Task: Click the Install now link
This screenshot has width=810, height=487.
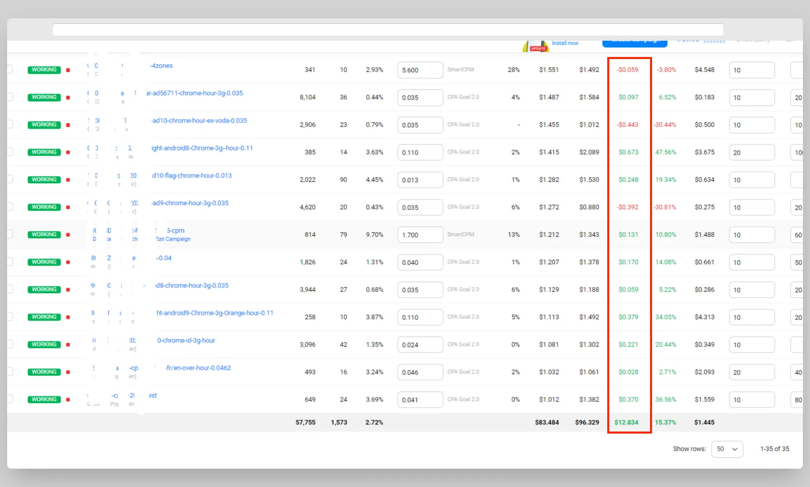Action: click(x=565, y=43)
